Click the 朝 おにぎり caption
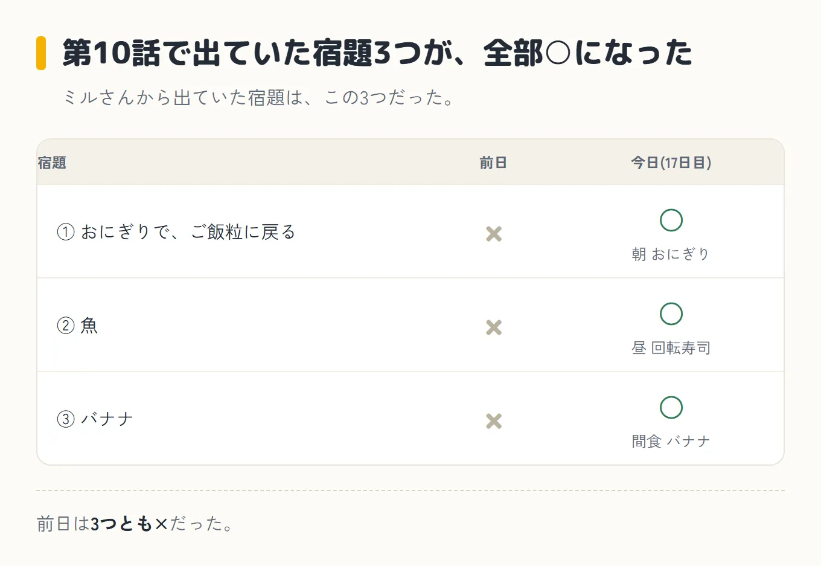 tap(671, 254)
